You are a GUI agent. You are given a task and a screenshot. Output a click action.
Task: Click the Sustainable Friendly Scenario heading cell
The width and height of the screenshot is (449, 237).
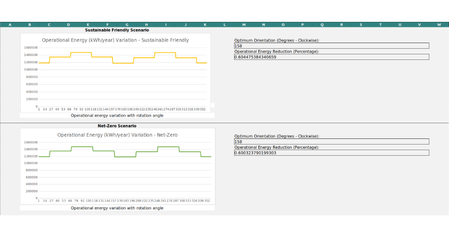(117, 30)
